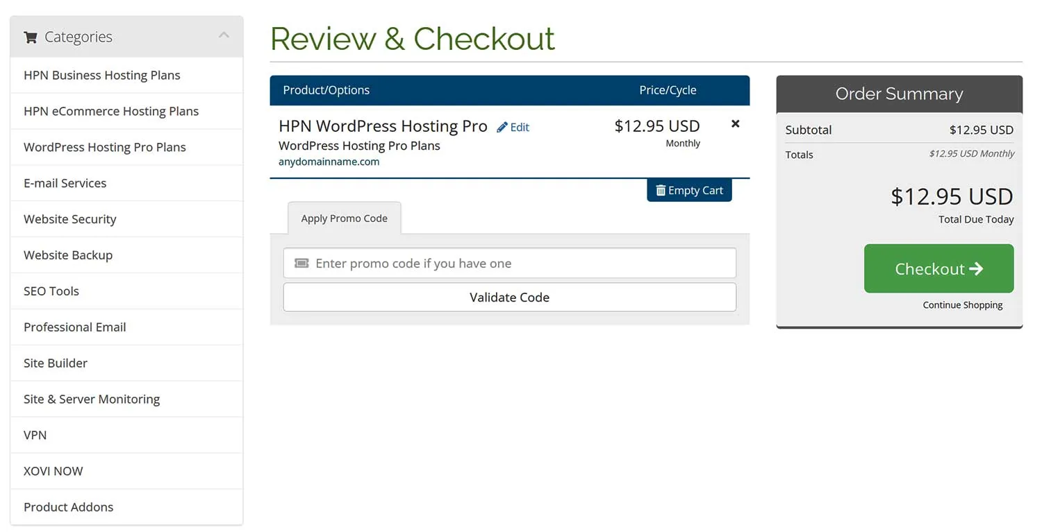The height and width of the screenshot is (532, 1042).
Task: Remove HPN WordPress Hosting Pro with X
Action: 736,123
